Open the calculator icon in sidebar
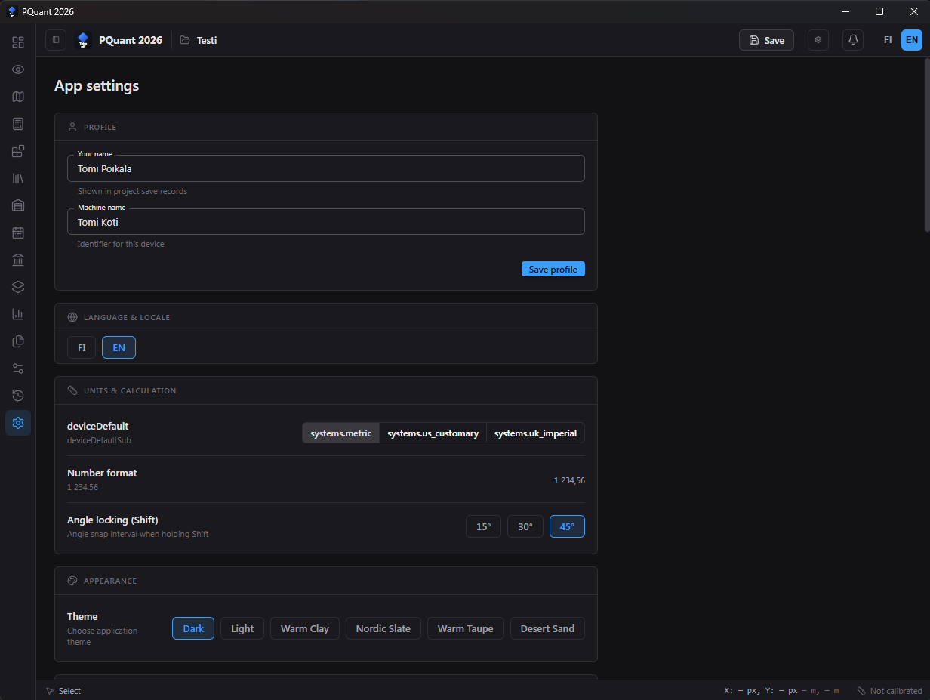 coord(18,124)
